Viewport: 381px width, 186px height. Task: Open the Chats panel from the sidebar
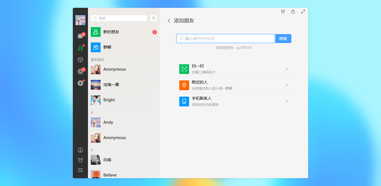click(80, 36)
